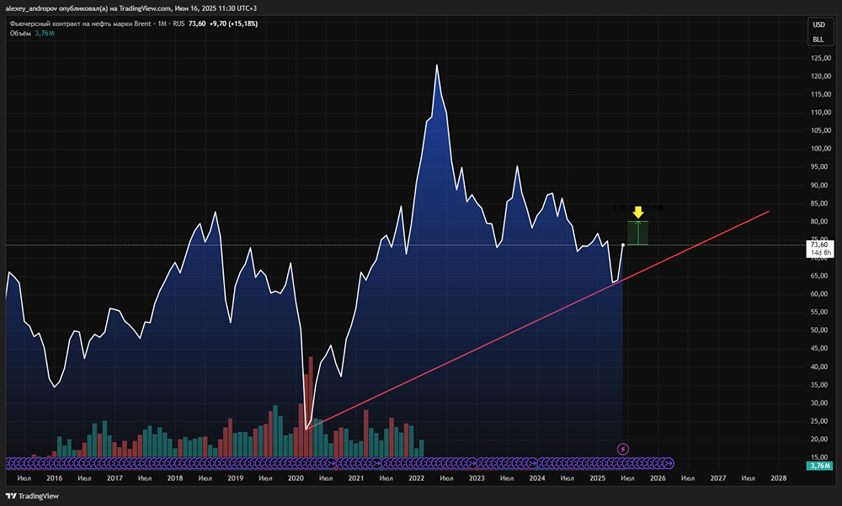Click the 35,00 price axis label
The image size is (842, 506).
[820, 385]
